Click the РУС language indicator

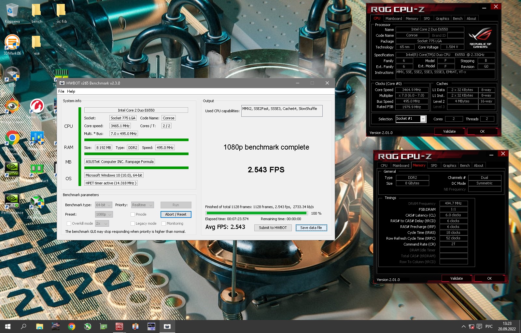pyautogui.click(x=489, y=326)
